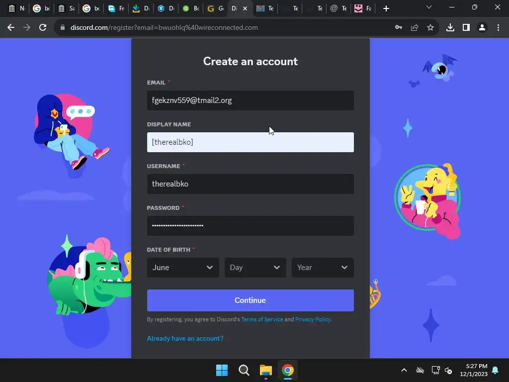Open the Windows Start menu
509x382 pixels.
222,370
